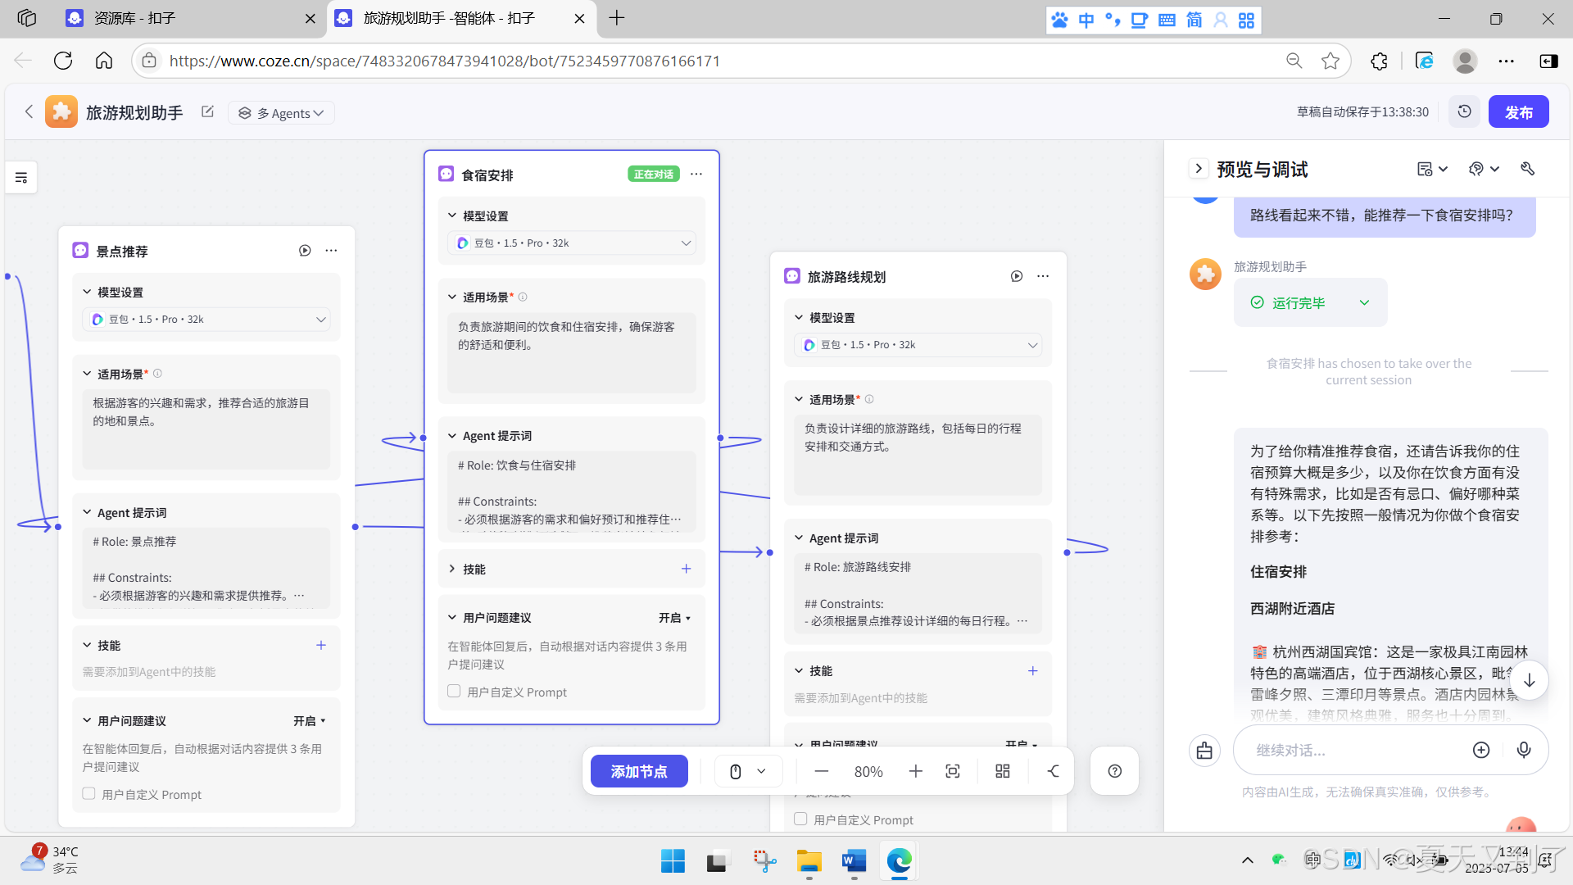Click the 发布 publish button

point(1517,112)
